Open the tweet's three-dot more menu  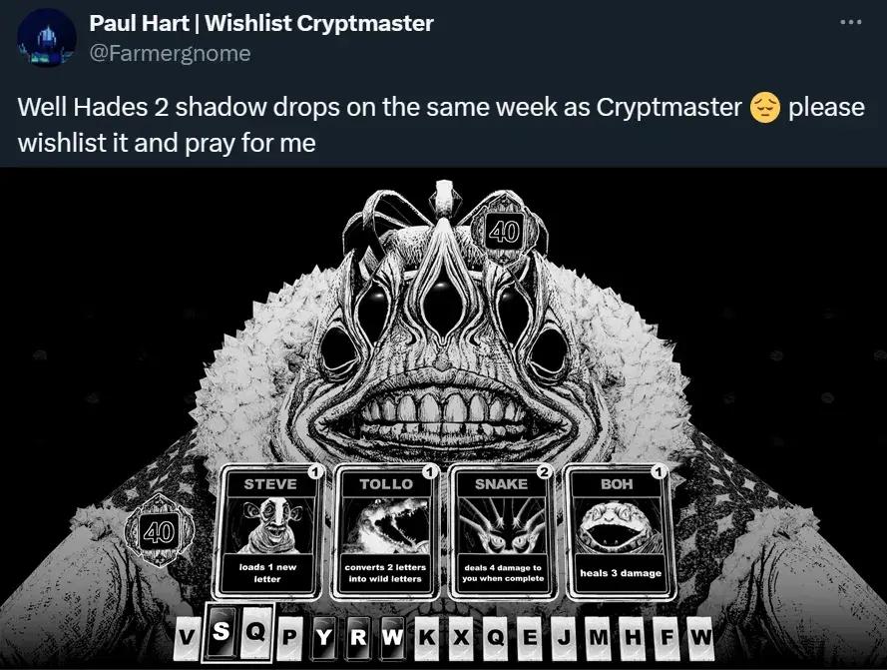coord(851,23)
